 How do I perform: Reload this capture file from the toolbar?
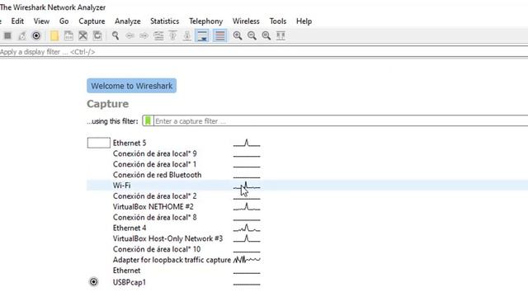click(x=97, y=35)
